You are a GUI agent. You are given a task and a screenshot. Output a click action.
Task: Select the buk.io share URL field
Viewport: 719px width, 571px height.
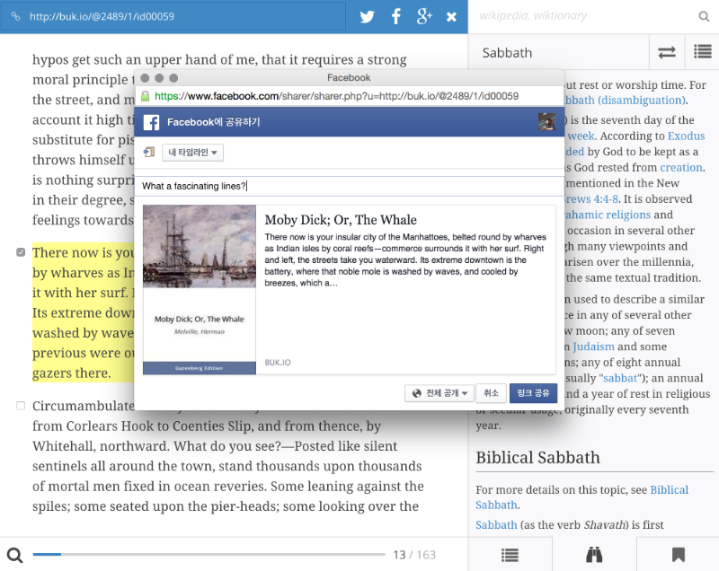(173, 16)
